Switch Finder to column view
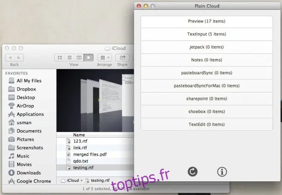The image size is (282, 195). coord(79,58)
